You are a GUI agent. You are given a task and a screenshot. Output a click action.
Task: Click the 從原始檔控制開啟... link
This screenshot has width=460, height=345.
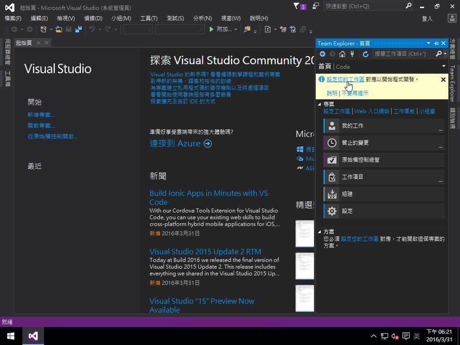53,137
